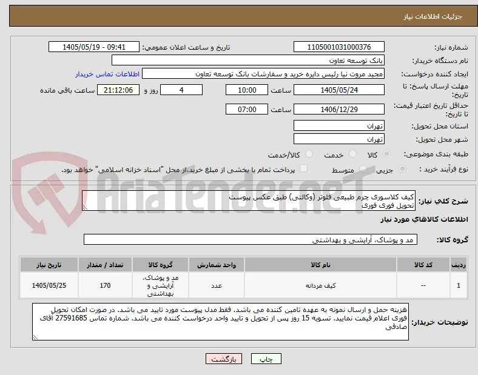Click the goods group cell in row 1

tap(160, 285)
